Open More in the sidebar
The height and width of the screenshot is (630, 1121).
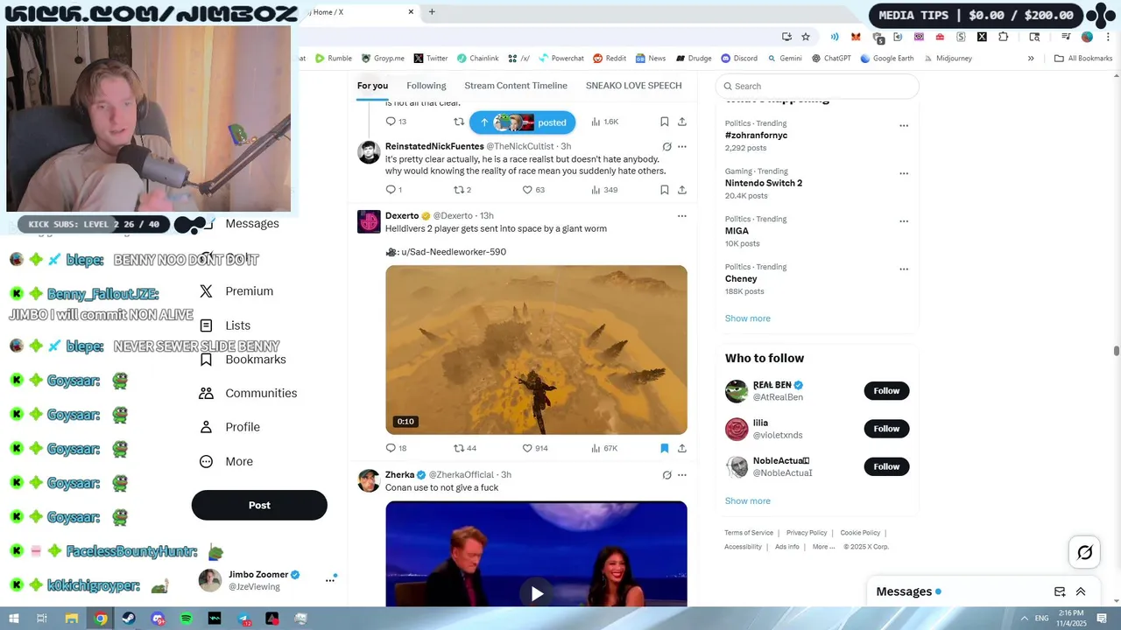pyautogui.click(x=226, y=461)
